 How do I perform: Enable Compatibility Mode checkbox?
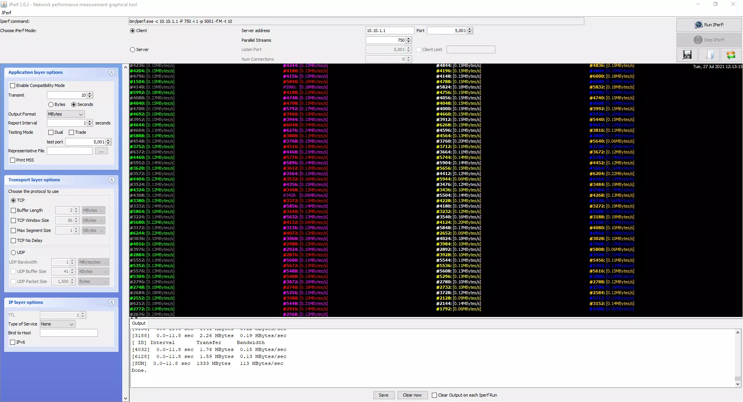(13, 85)
